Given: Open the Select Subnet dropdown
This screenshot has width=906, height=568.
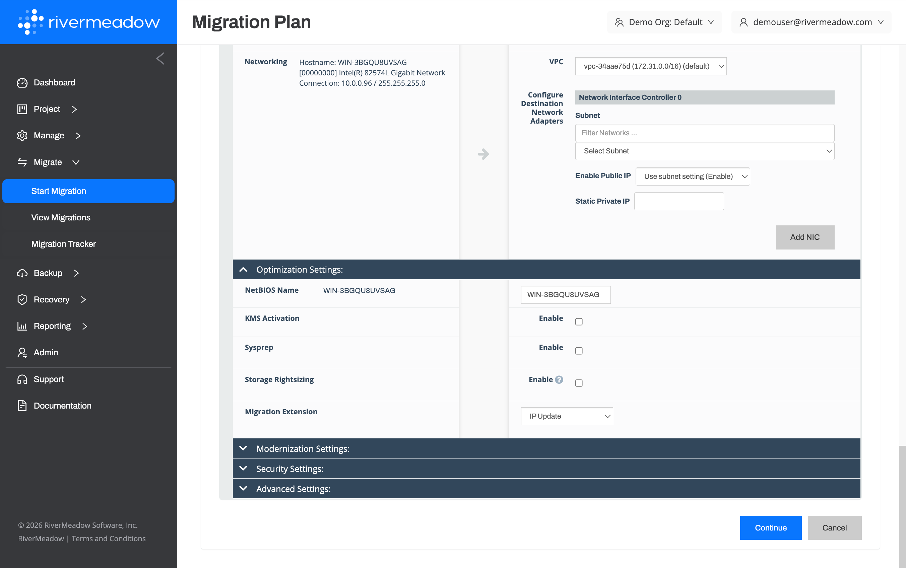Looking at the screenshot, I should point(704,151).
